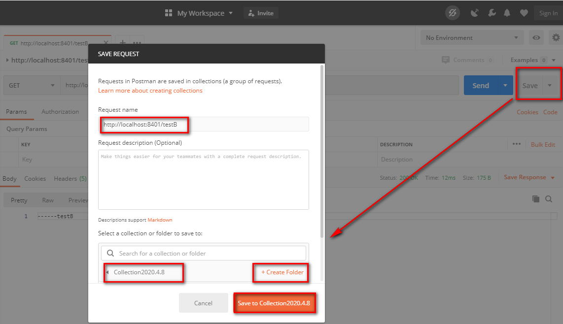The height and width of the screenshot is (324, 563).
Task: Click + Create Folder link
Action: tap(282, 272)
